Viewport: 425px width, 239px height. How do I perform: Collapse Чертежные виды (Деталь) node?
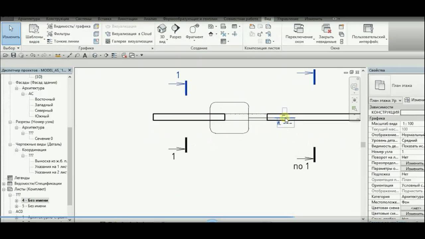10,144
